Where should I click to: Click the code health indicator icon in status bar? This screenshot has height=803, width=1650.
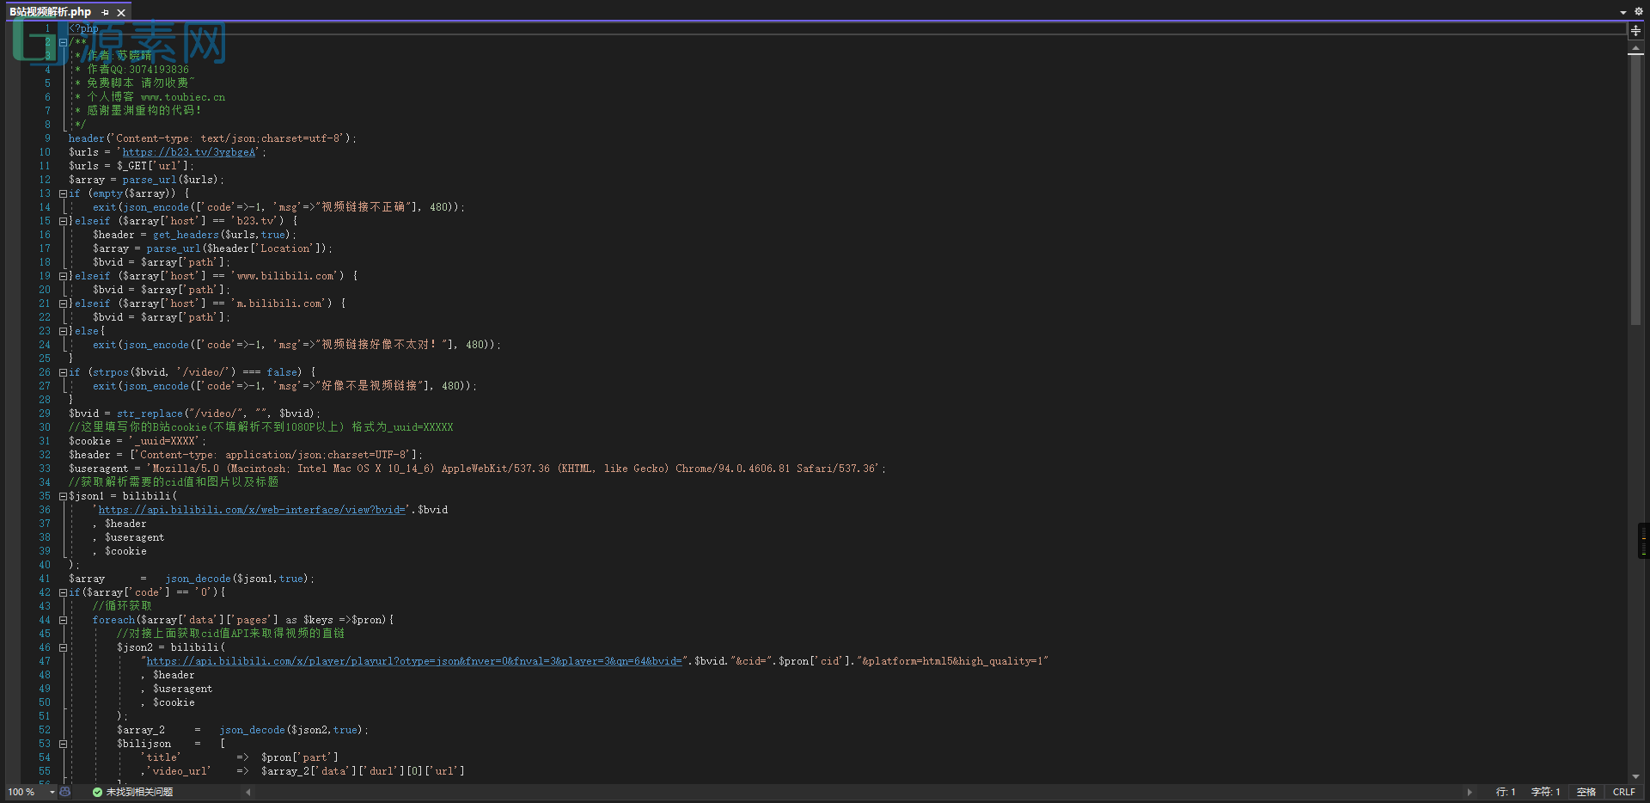tap(65, 792)
